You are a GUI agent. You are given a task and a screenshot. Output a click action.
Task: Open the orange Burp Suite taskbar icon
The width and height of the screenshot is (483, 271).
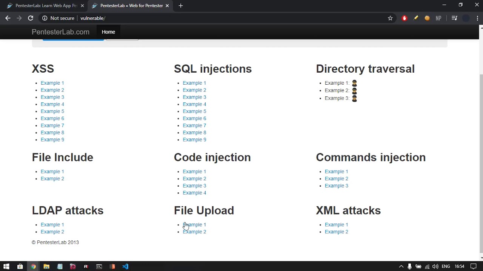[x=112, y=266]
